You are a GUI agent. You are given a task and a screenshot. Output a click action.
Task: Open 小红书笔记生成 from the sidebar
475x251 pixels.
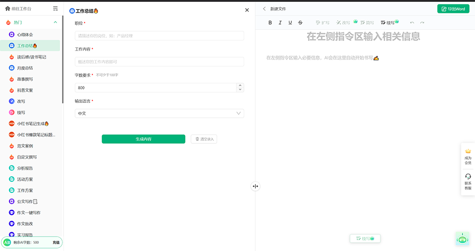[33, 124]
